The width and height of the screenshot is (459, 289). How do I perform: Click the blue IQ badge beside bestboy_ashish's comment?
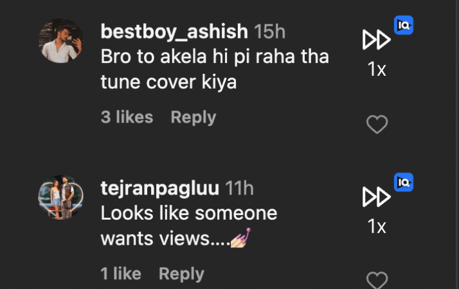(404, 25)
